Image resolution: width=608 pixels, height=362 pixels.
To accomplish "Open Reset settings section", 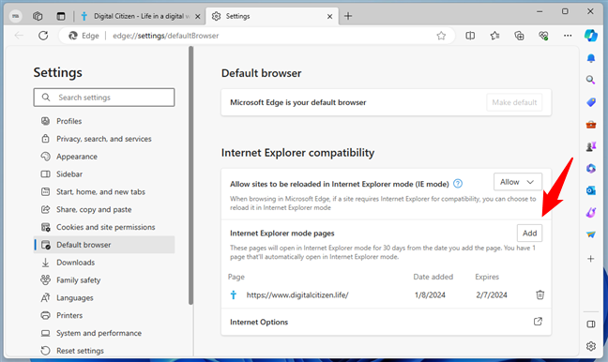I will [104, 351].
